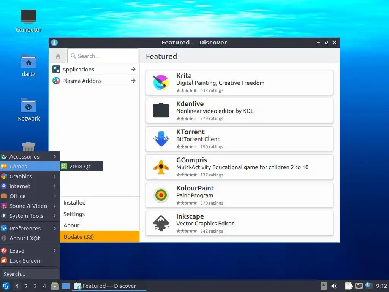
Task: Switch to virtual desktop 3
Action: tap(35, 286)
